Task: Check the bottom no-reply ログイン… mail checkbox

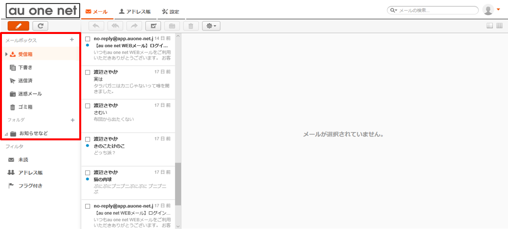Action: tap(88, 206)
